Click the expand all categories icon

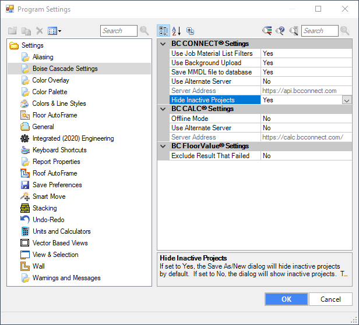coord(190,31)
